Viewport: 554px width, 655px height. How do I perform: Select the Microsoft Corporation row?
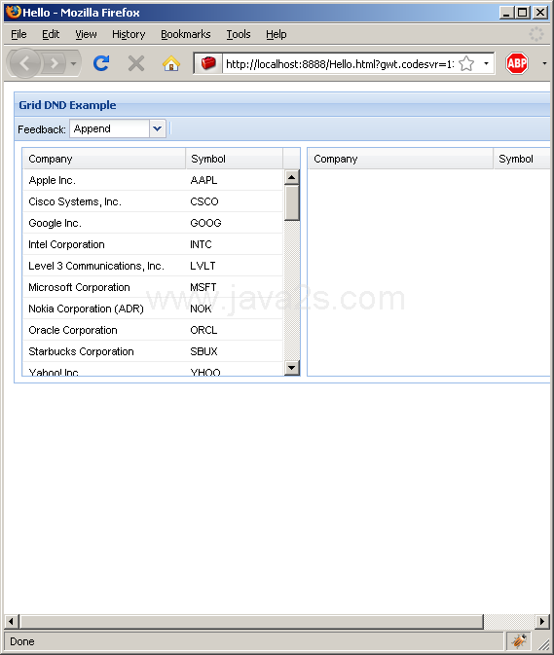[x=153, y=287]
